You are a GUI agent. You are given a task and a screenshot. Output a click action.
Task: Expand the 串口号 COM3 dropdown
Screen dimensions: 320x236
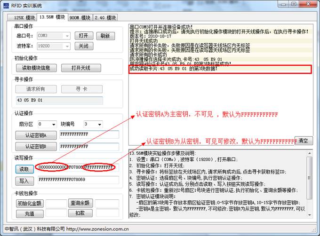coord(67,36)
